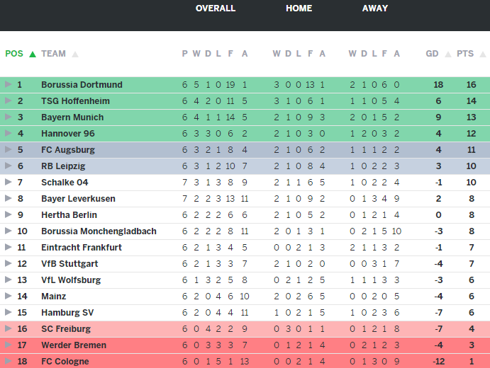The width and height of the screenshot is (490, 368).
Task: Open the Bayer Leverkusen team link
Action: point(78,199)
